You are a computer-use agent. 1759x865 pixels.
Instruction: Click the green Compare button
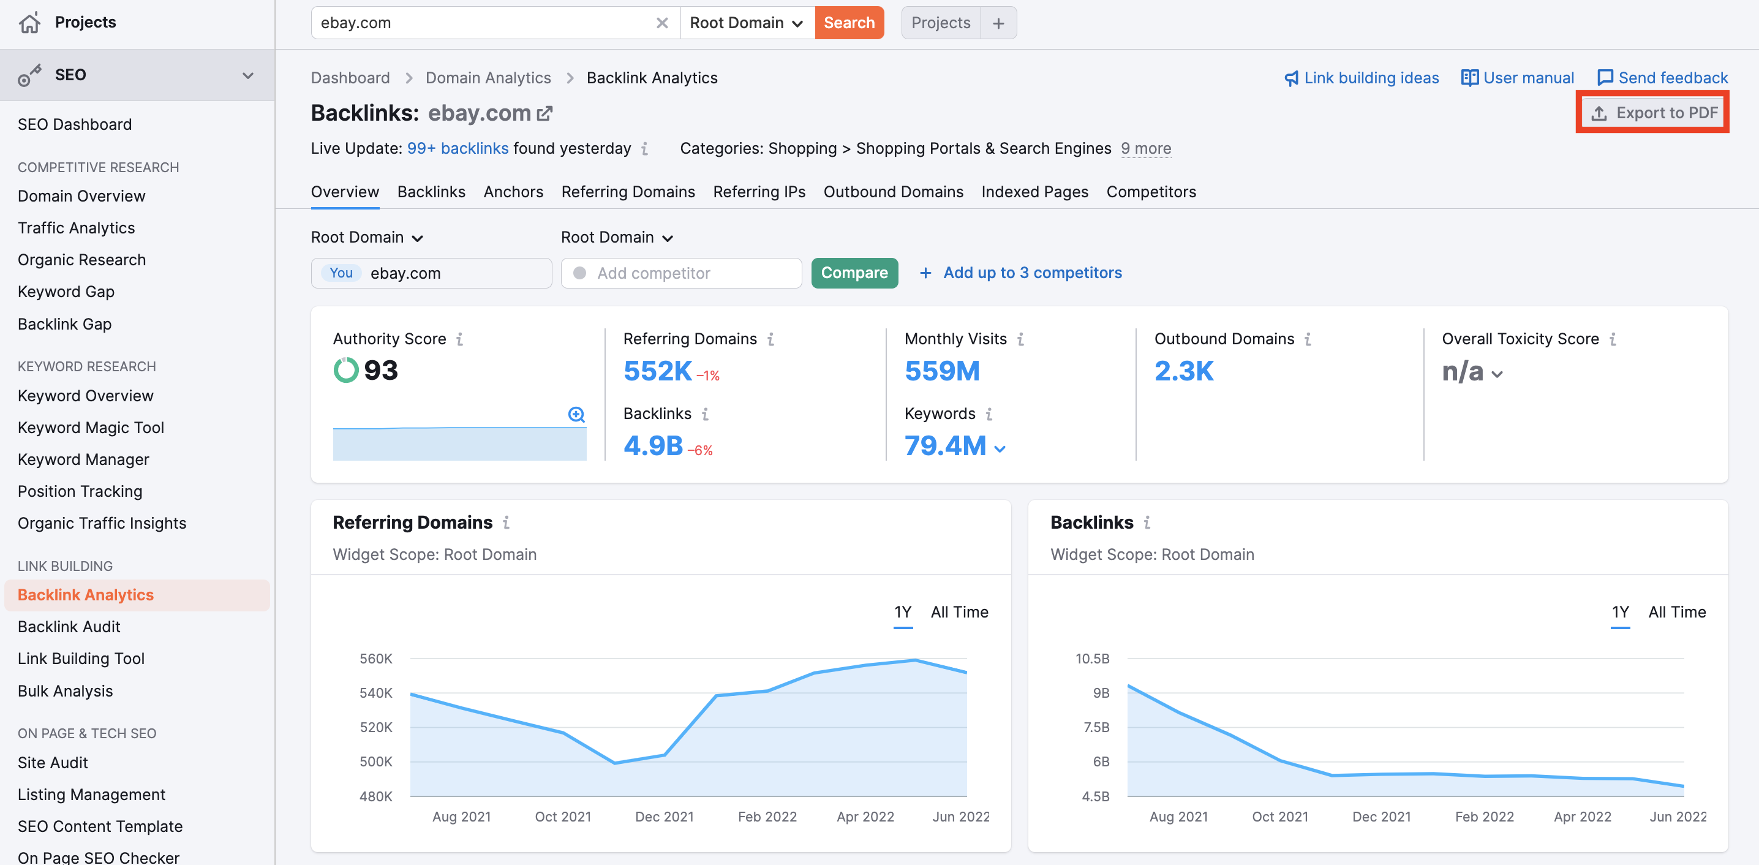(854, 273)
